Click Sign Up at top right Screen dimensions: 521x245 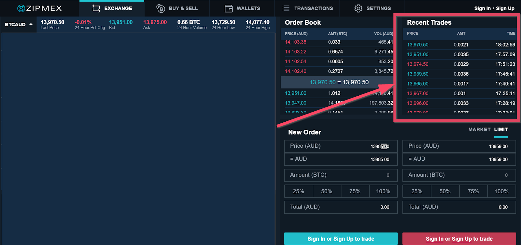505,8
